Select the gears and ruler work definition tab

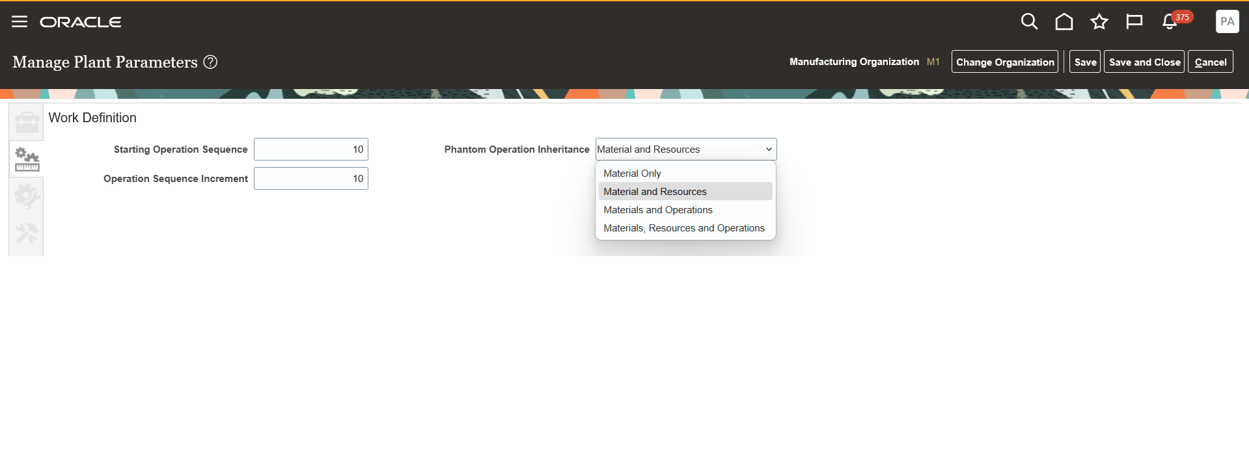(27, 159)
